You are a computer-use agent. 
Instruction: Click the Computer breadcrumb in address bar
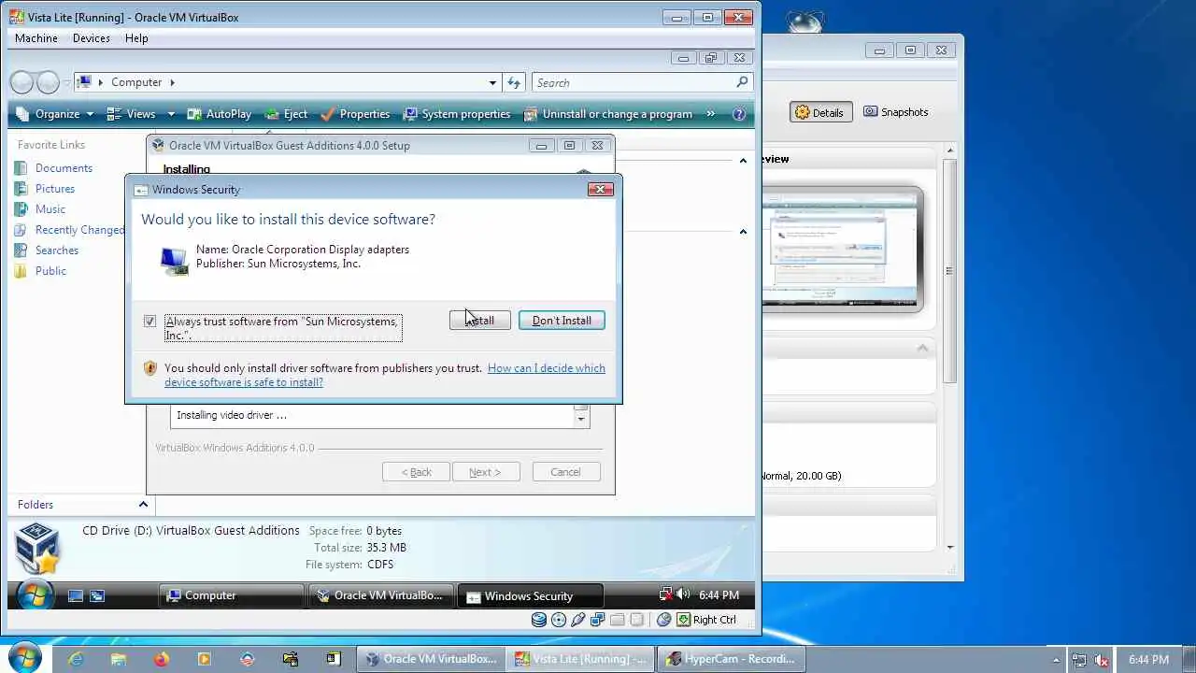[x=136, y=82]
